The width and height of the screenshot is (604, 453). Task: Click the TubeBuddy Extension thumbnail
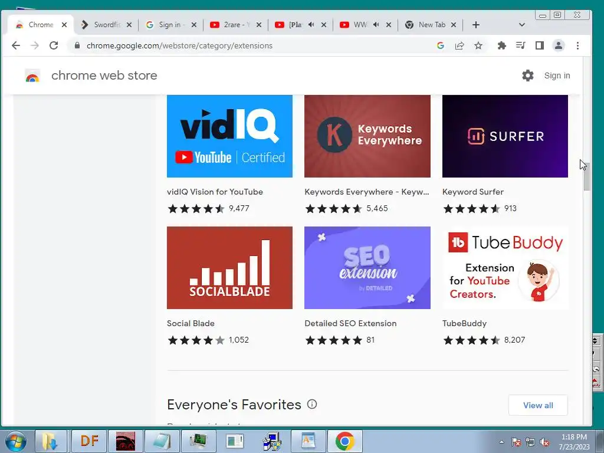point(505,268)
